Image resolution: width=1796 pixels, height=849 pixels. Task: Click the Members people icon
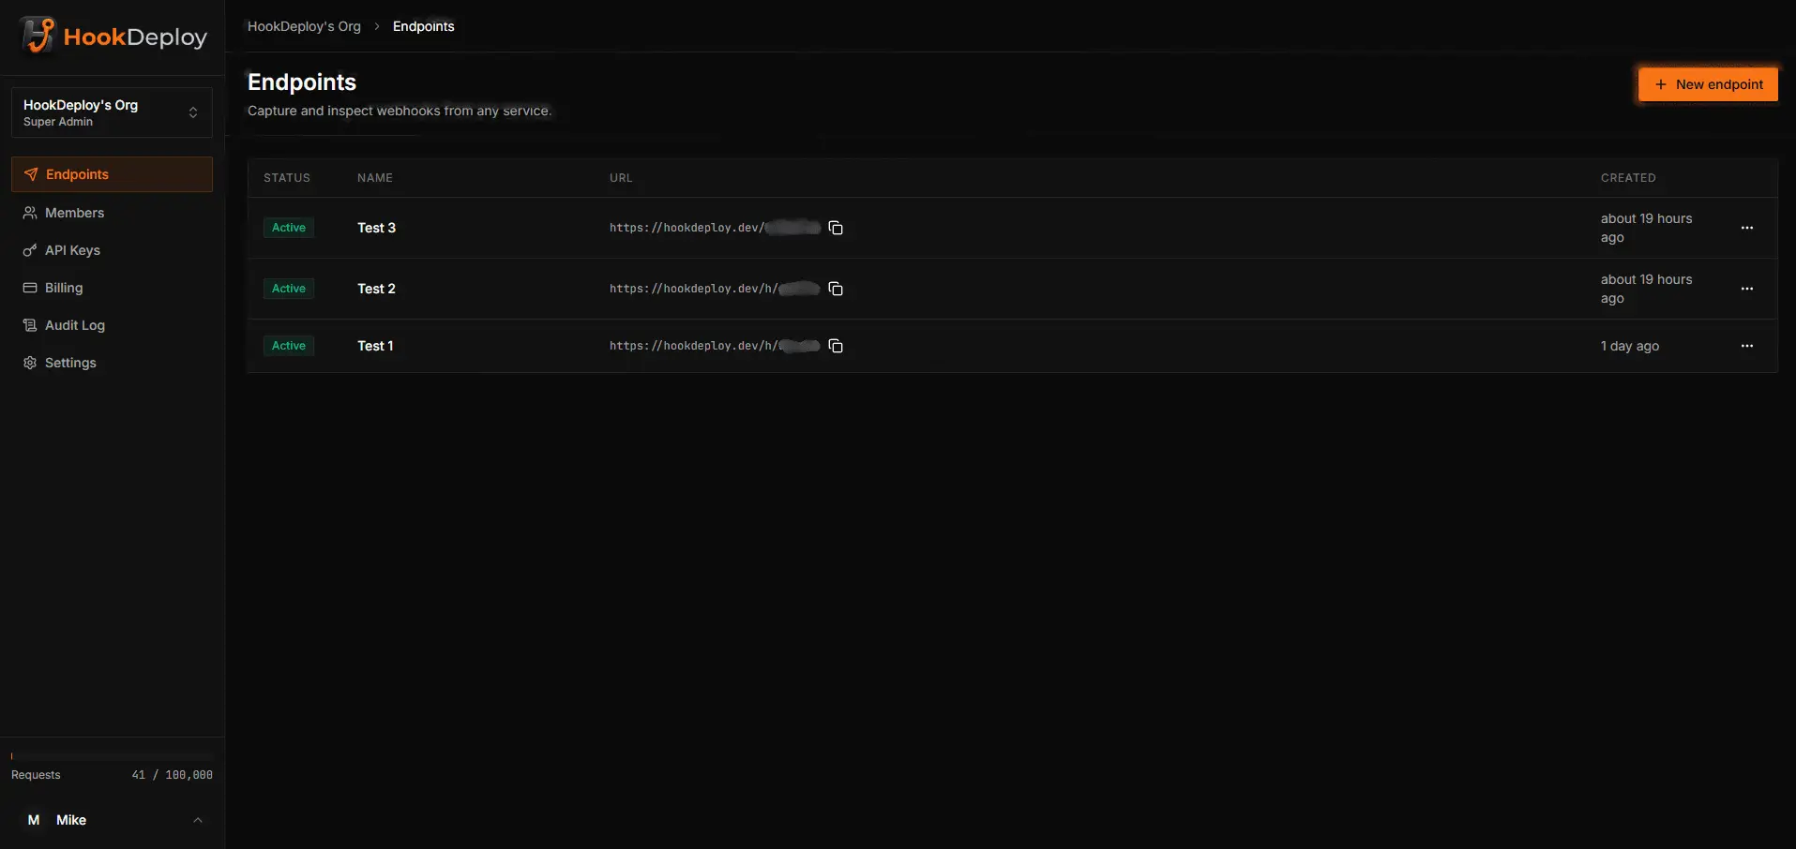click(30, 213)
